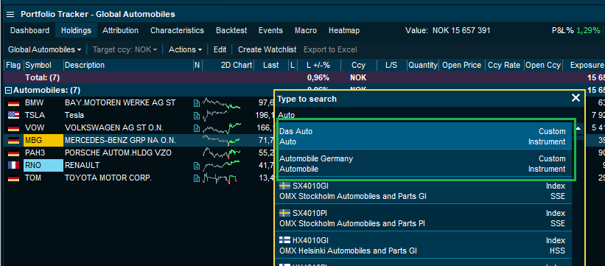Switch to the Backtest tab
Viewport: 605px width, 266px height.
coord(231,30)
